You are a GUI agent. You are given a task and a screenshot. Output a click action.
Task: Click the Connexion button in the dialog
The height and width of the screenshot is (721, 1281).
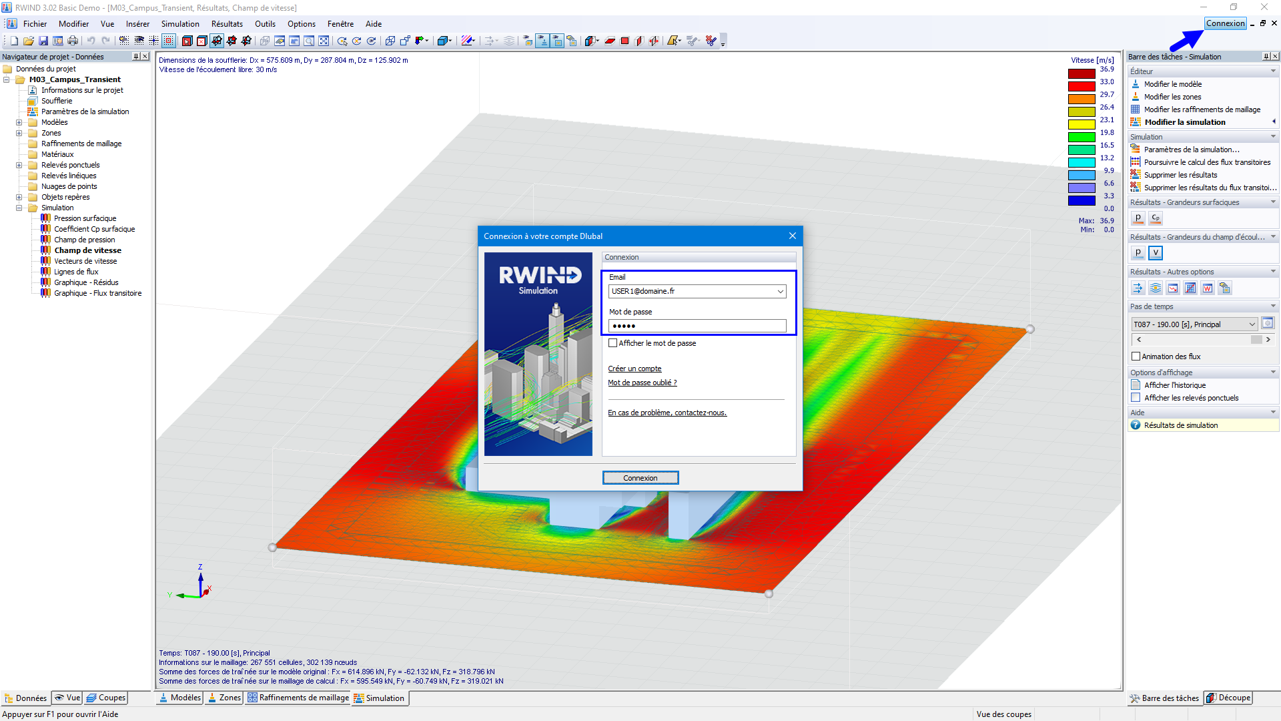(640, 478)
